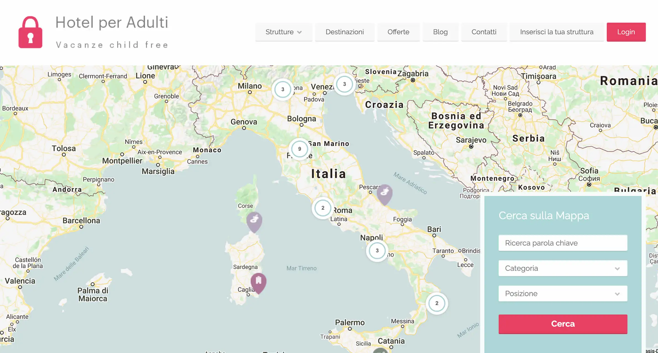
Task: Click the Bari label on the map
Action: pos(434,229)
